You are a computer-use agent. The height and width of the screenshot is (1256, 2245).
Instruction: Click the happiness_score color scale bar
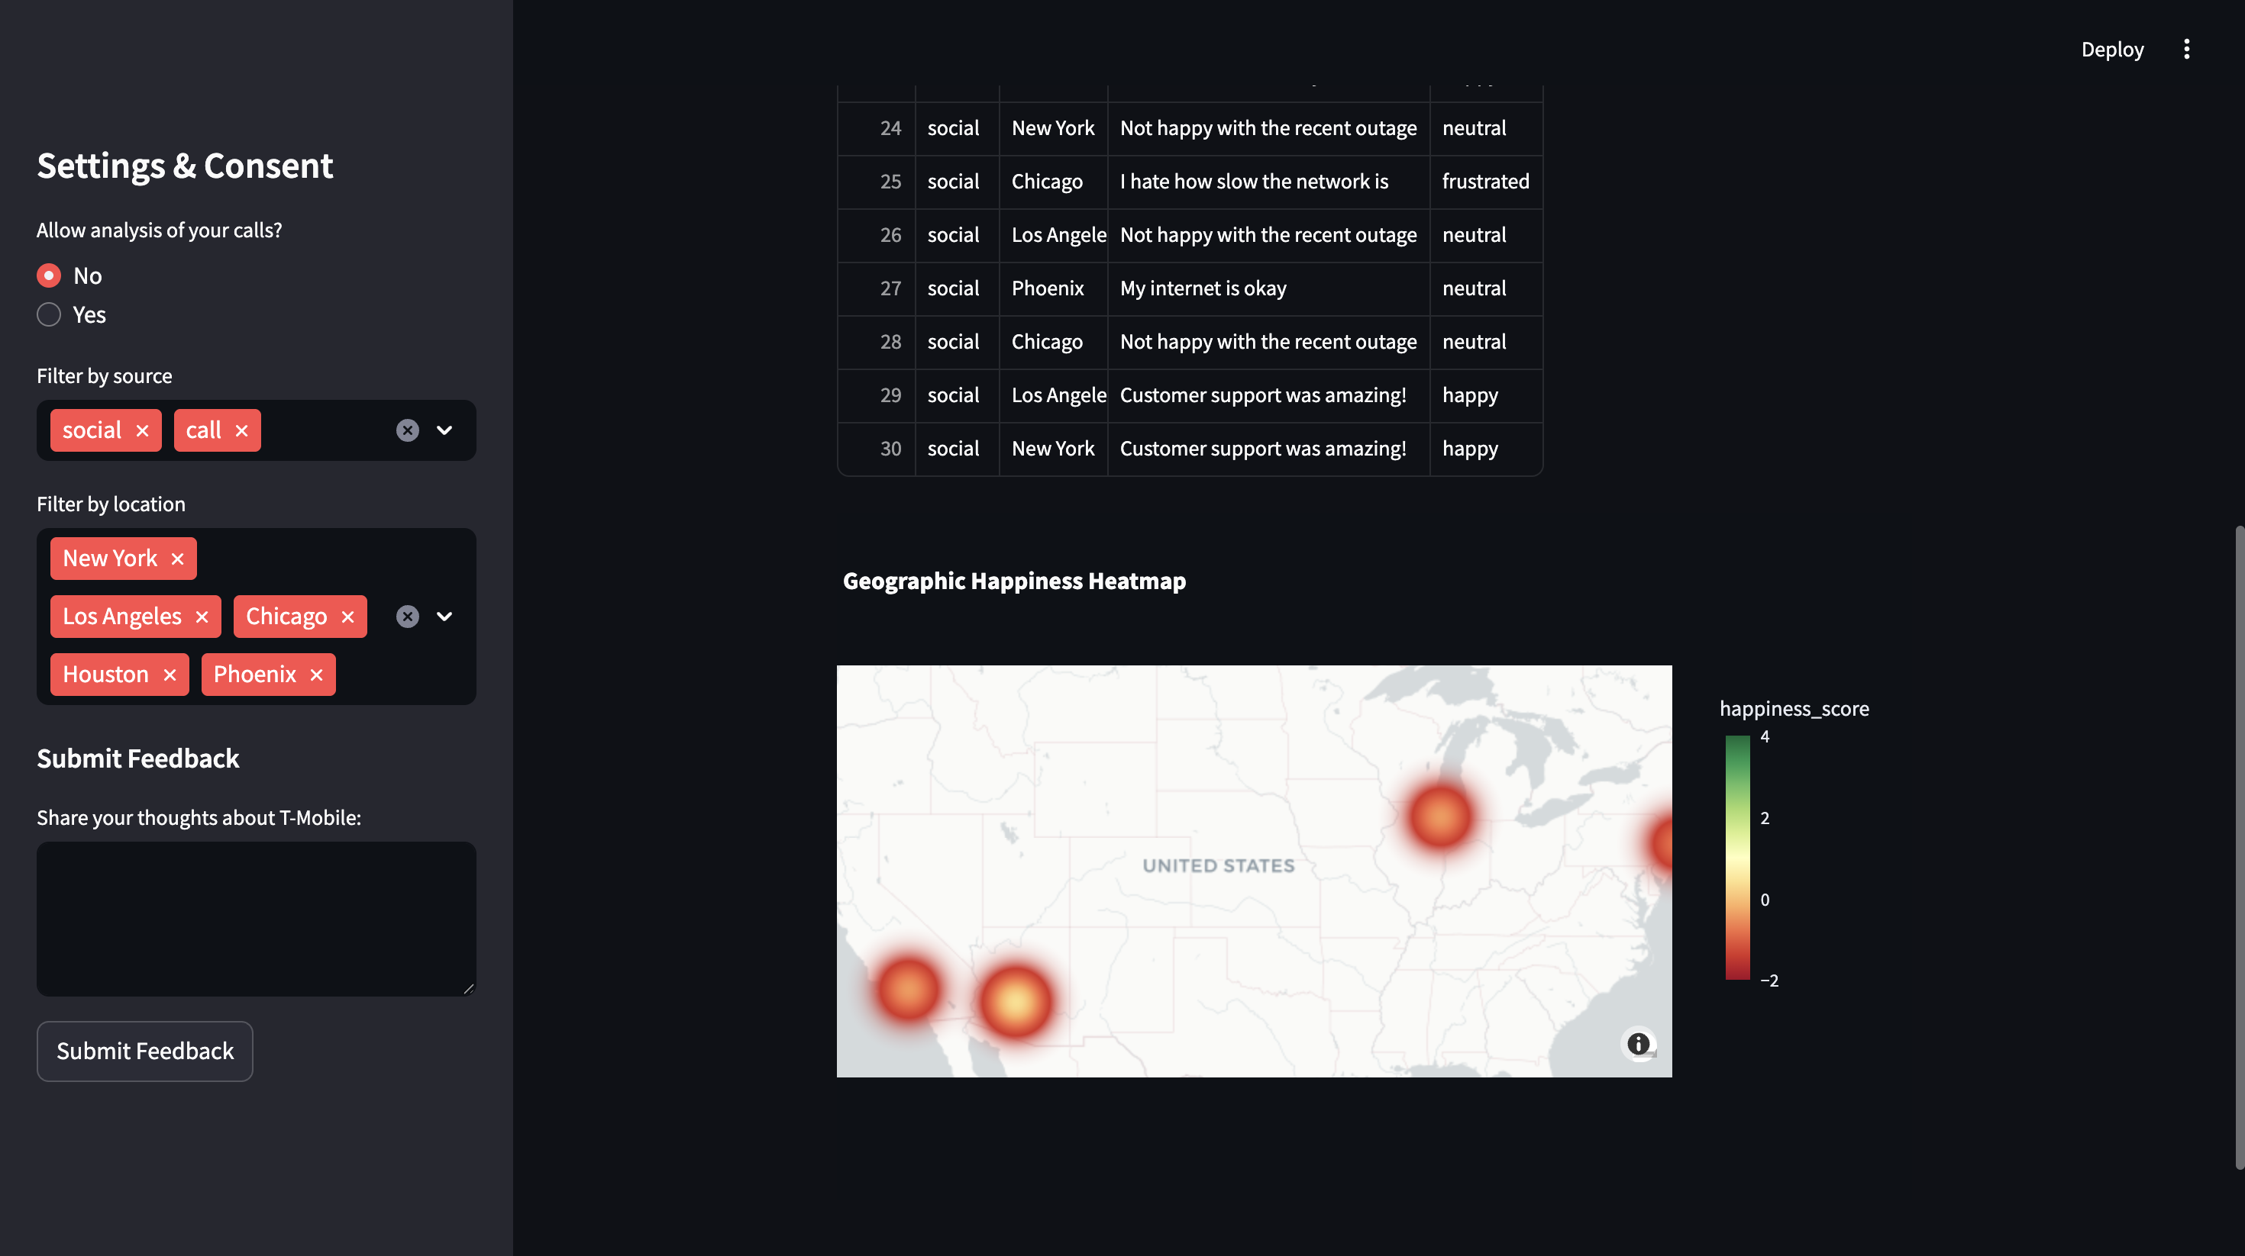tap(1737, 857)
